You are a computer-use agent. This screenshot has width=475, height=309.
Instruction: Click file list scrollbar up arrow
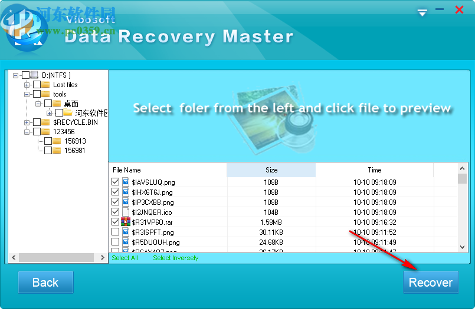[x=462, y=168]
